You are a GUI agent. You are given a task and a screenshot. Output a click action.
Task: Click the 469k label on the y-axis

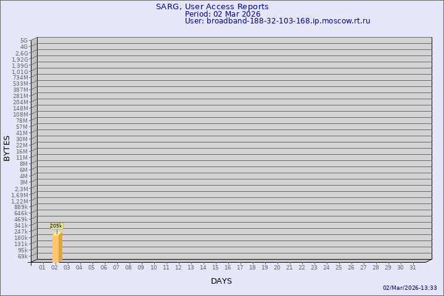21,220
